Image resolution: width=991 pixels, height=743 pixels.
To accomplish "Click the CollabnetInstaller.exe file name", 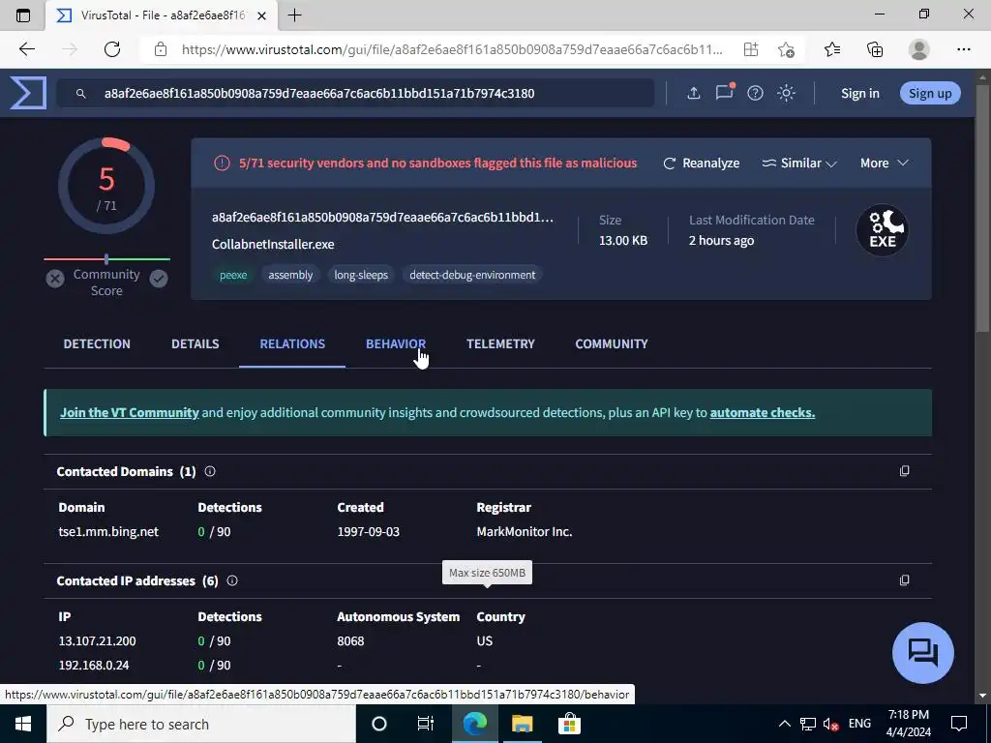I will [x=273, y=245].
